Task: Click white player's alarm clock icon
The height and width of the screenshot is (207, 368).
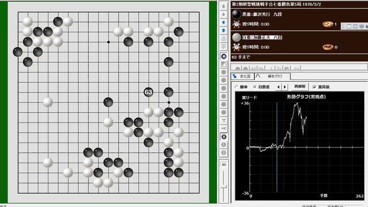Action: pyautogui.click(x=236, y=47)
